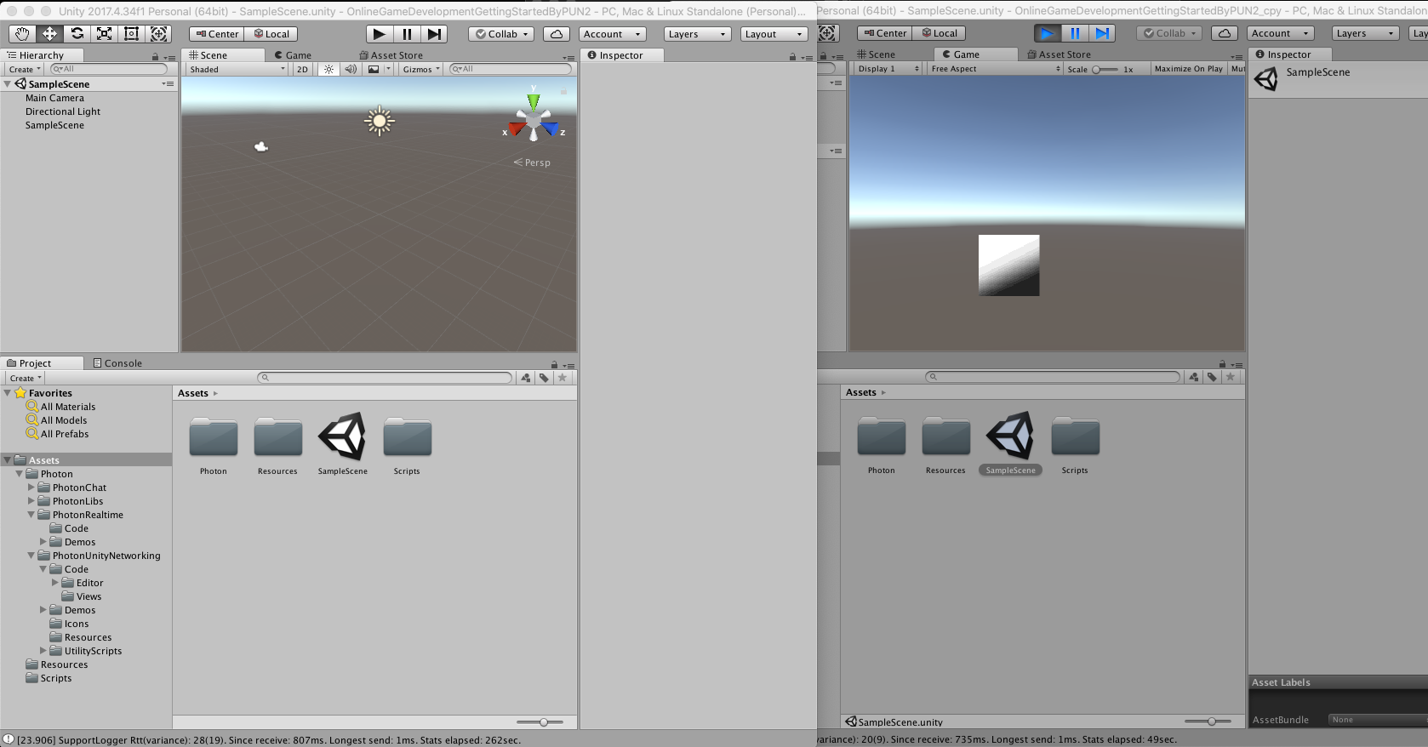
Task: Click search field in left Project panel
Action: click(385, 378)
